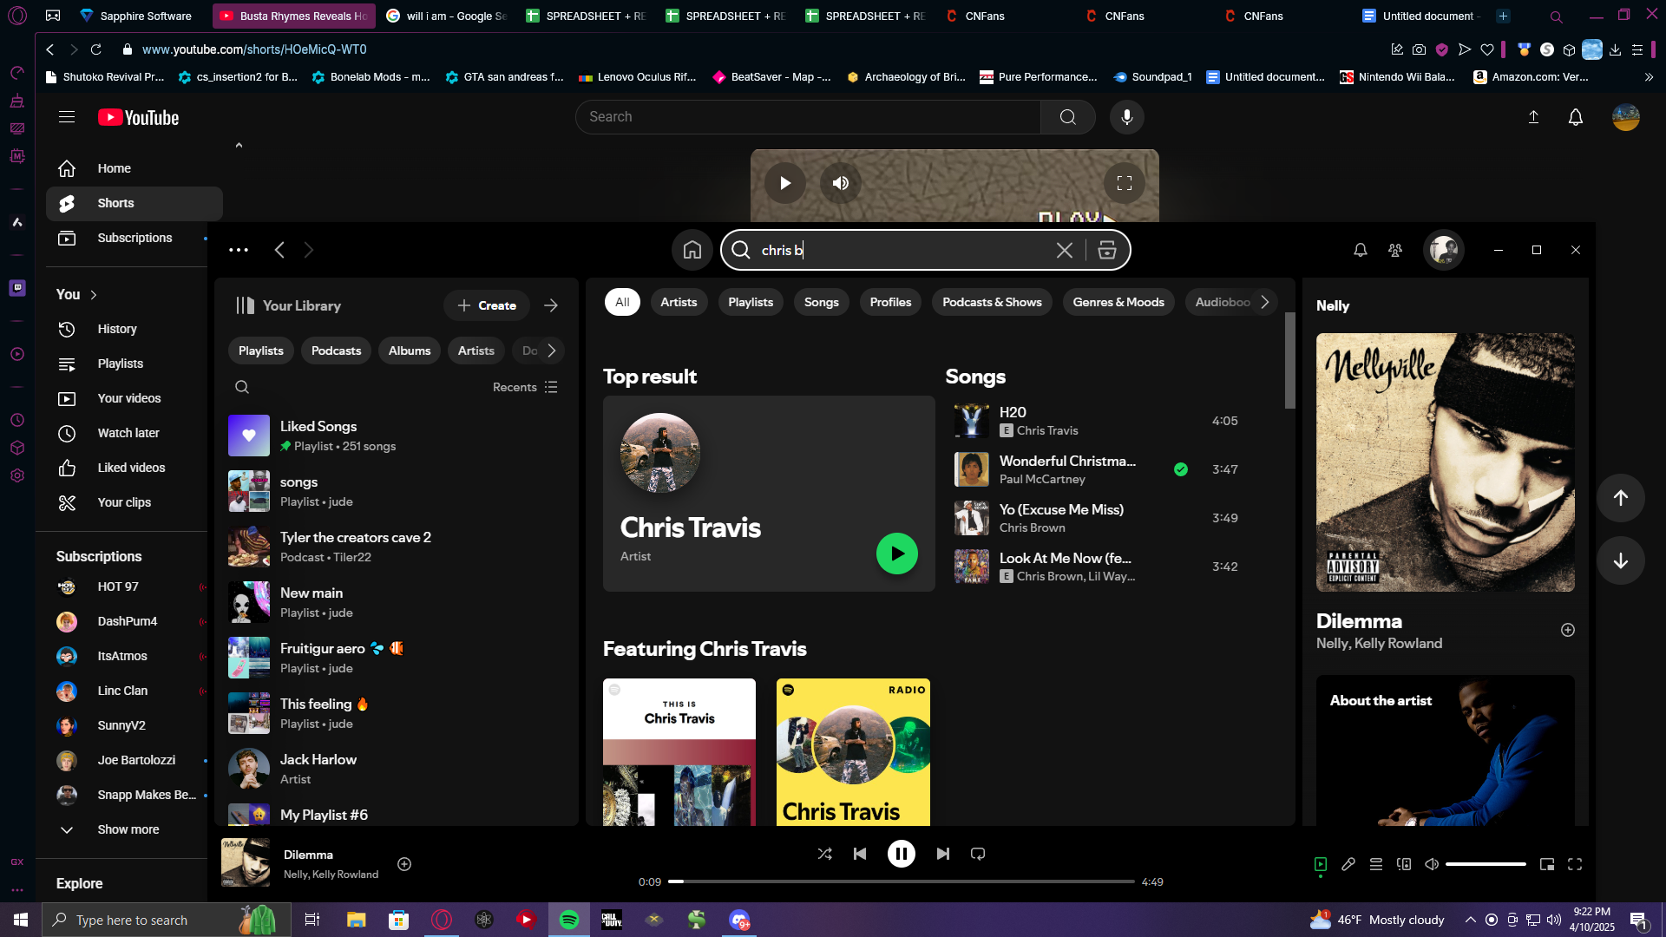Viewport: 1666px width, 937px height.
Task: Open the Spotify queue icon
Action: click(x=1376, y=864)
